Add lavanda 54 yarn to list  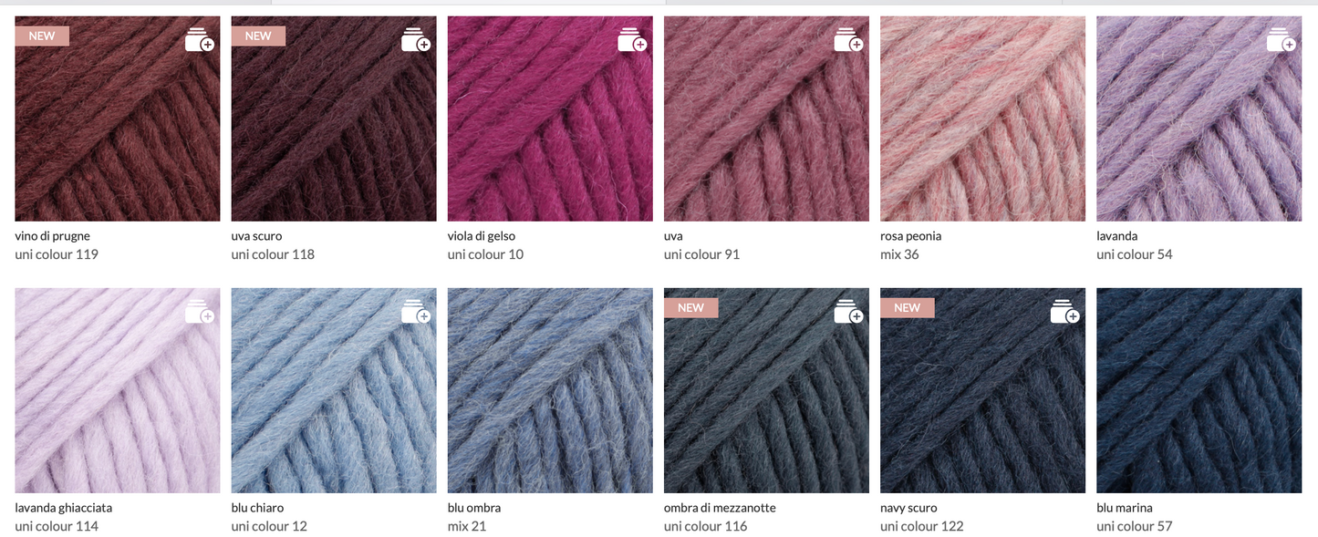click(x=1281, y=40)
